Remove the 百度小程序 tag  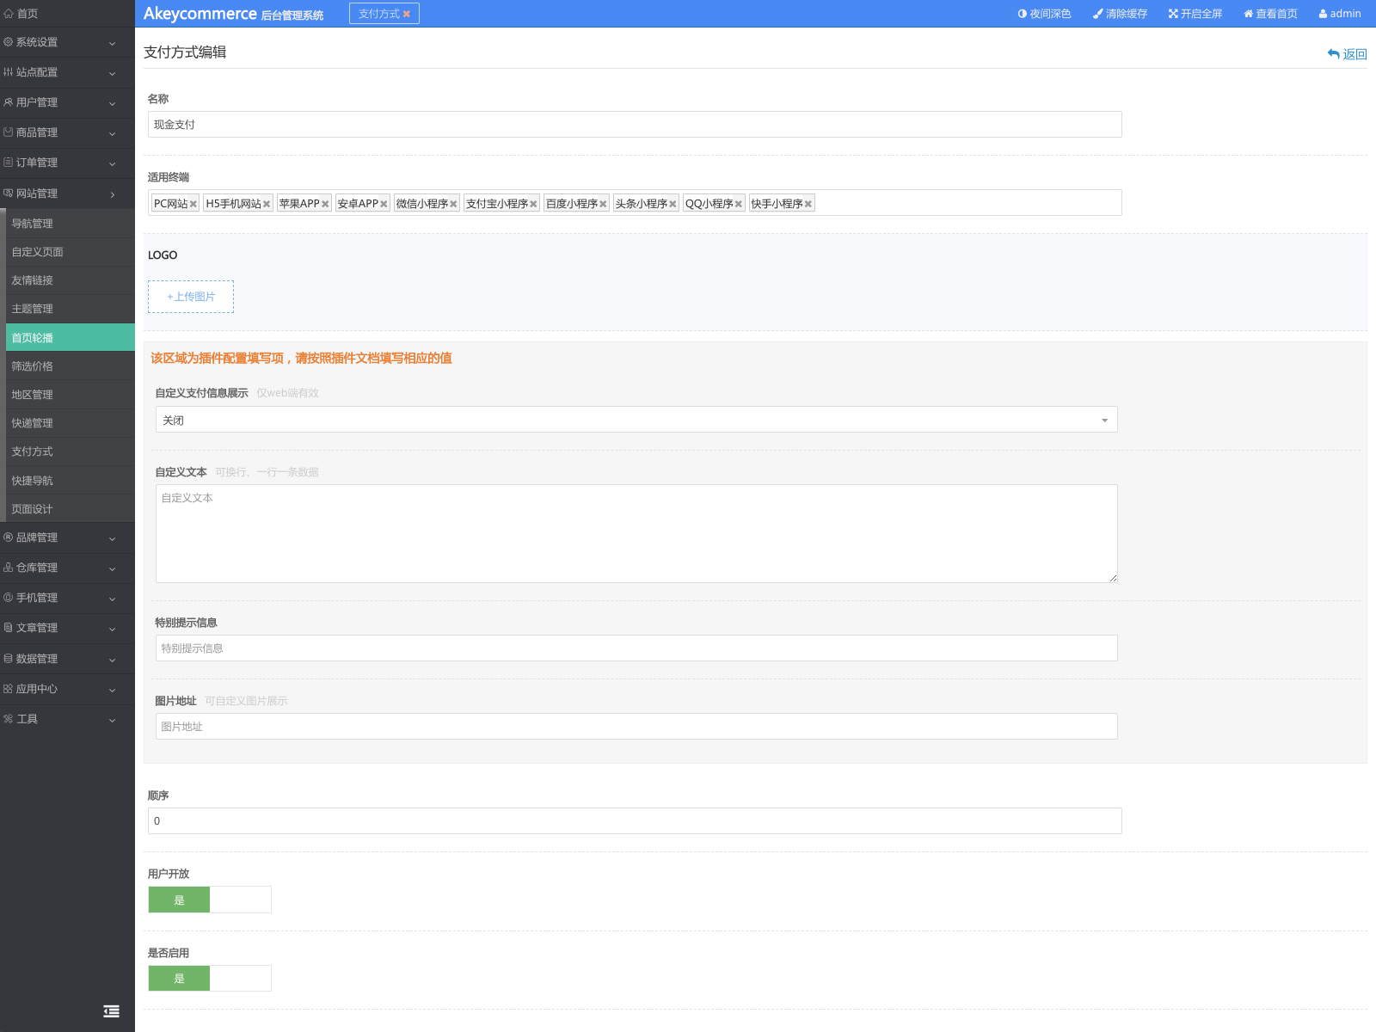603,204
